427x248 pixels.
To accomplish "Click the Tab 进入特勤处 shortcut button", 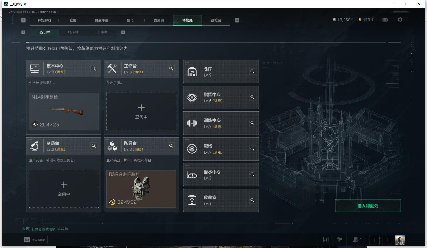I will click(35, 240).
